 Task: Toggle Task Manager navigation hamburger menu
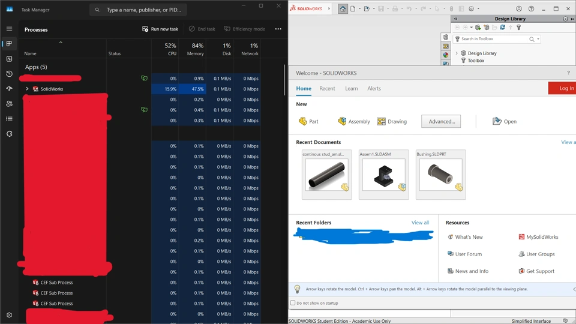(9, 29)
